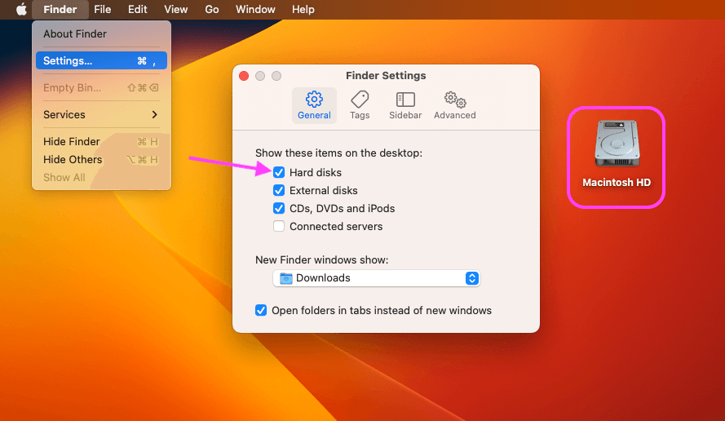
Task: Enable the Connected servers checkbox
Action: [279, 226]
